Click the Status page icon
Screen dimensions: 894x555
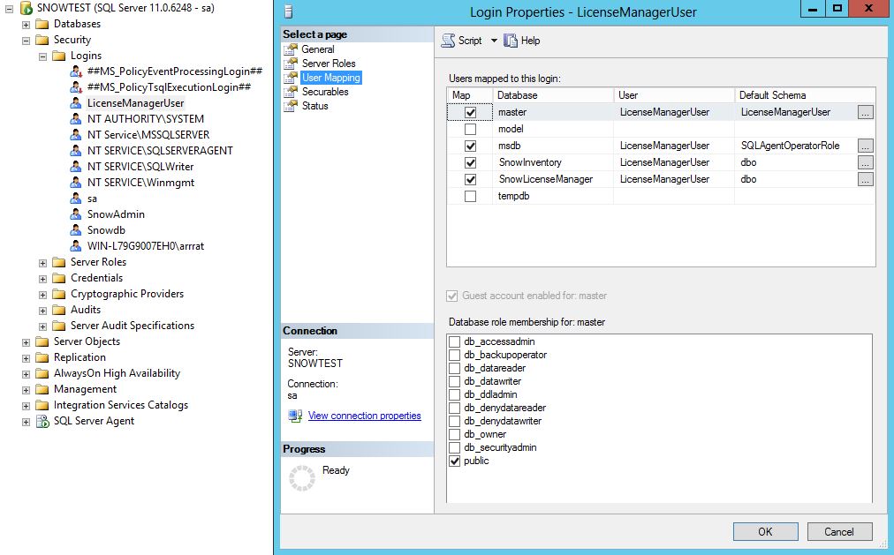[292, 106]
